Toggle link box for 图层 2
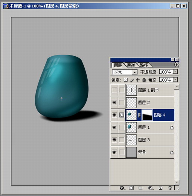This screenshot has width=192, height=196. click(x=122, y=102)
